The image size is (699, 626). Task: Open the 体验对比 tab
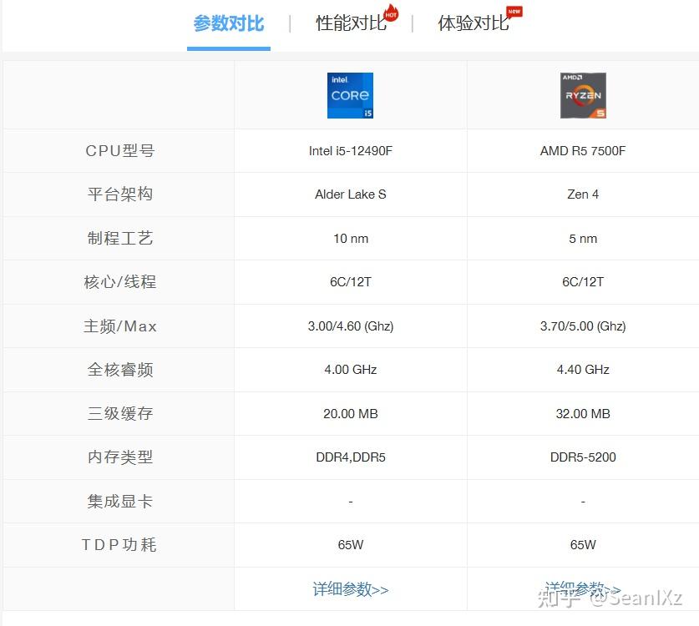pyautogui.click(x=473, y=23)
